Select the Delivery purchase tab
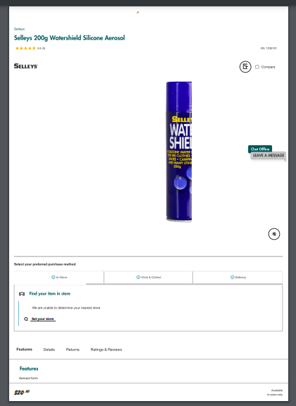This screenshot has width=296, height=406. 238,277
